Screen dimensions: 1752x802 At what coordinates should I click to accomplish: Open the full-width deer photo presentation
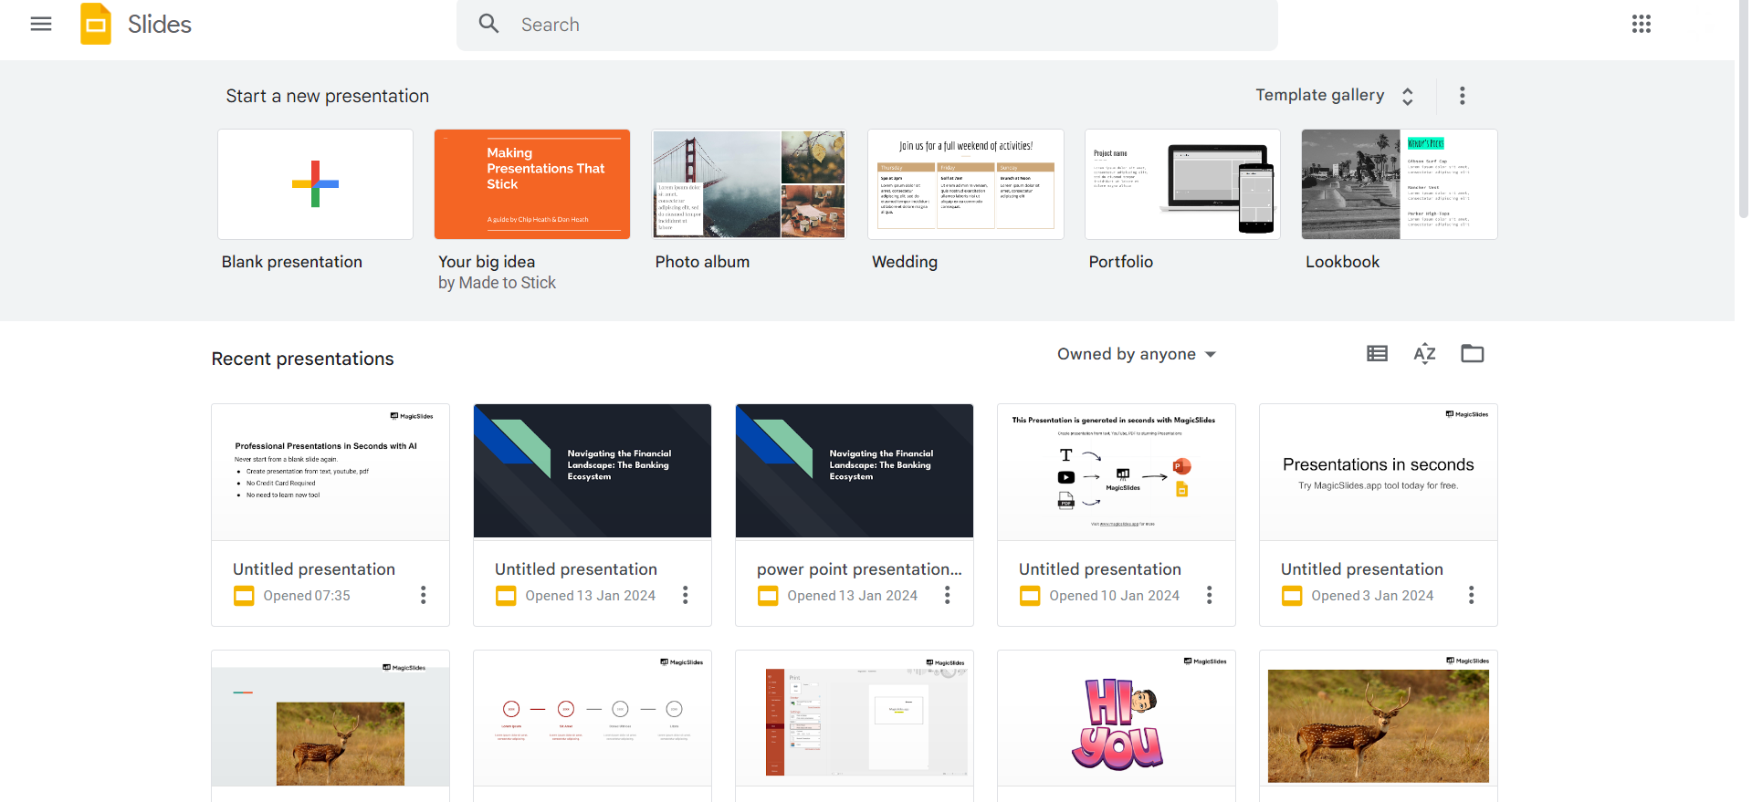pos(1379,719)
